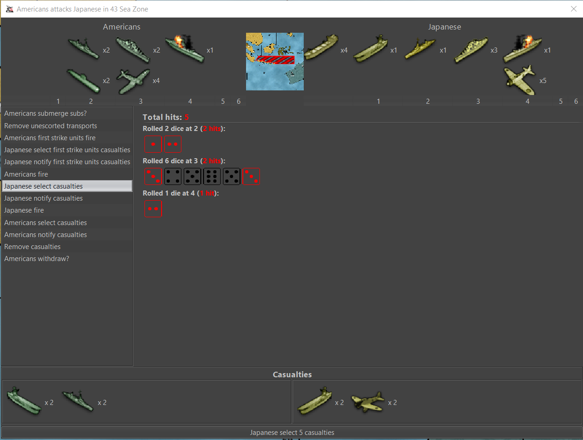Select Japanese select first strike units casualties
This screenshot has width=583, height=440.
(67, 150)
